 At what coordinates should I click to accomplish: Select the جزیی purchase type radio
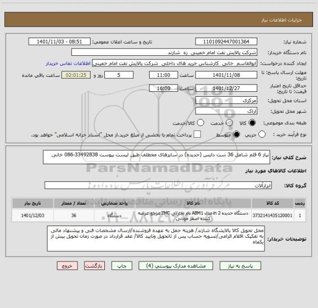point(262,134)
